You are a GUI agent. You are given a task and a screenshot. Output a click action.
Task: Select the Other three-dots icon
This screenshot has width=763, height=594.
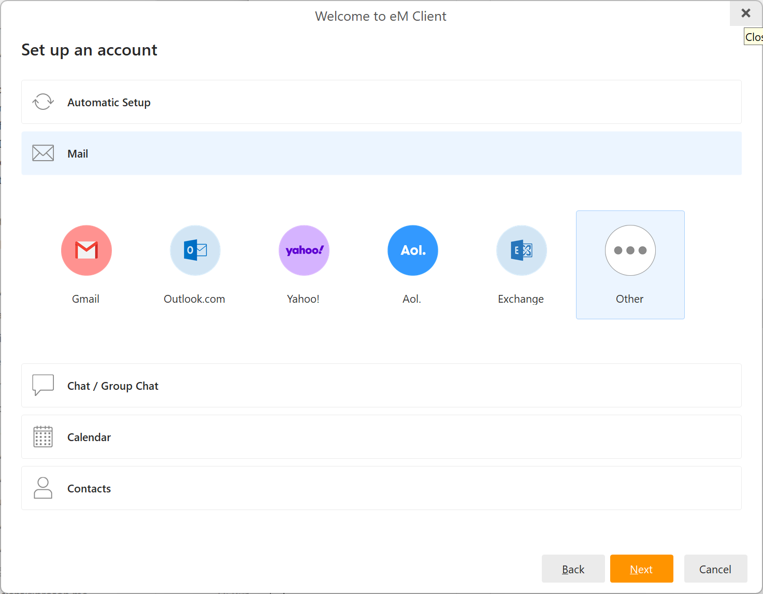630,250
